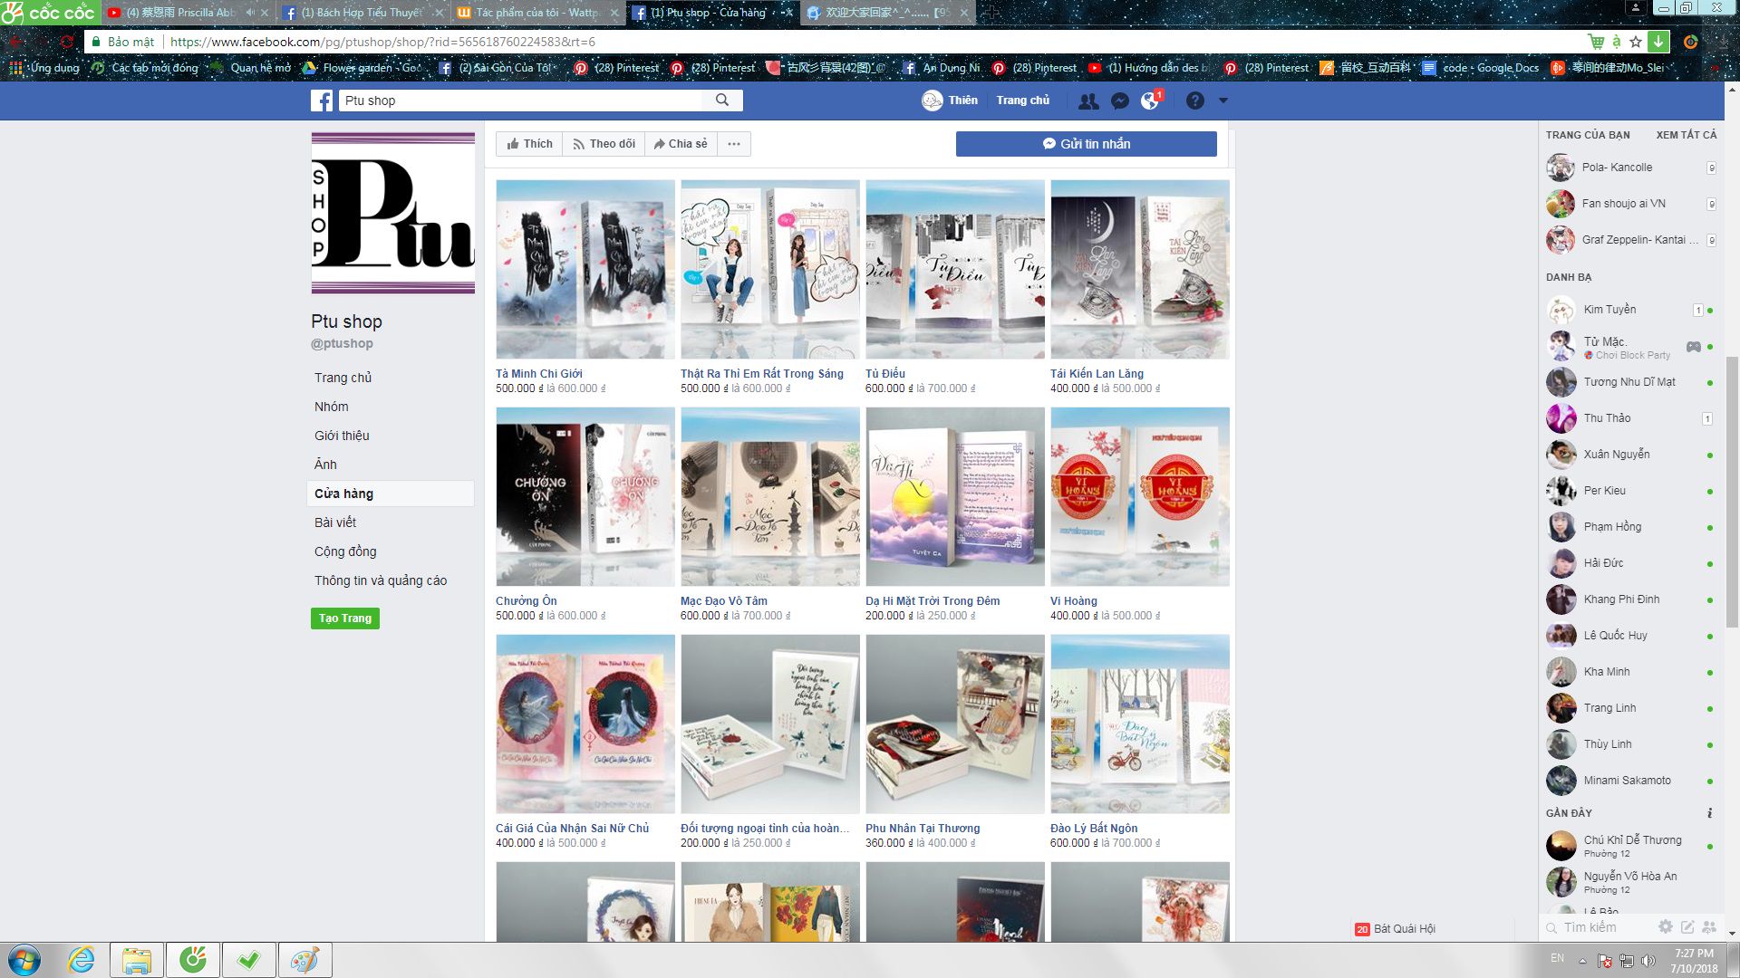
Task: Click create group icon in chat bar
Action: pyautogui.click(x=1709, y=926)
